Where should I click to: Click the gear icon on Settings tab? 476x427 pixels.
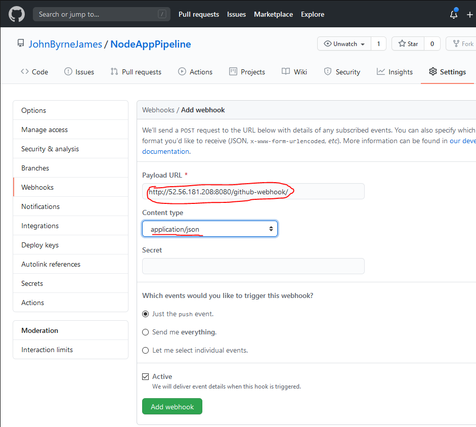(x=433, y=71)
